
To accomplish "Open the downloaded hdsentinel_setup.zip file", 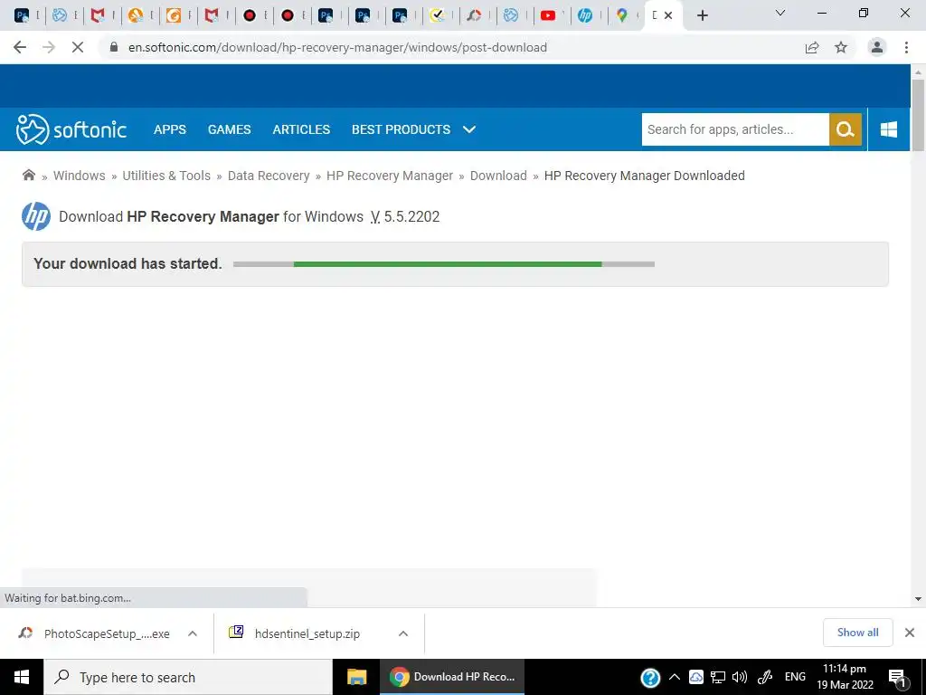I will point(296,633).
